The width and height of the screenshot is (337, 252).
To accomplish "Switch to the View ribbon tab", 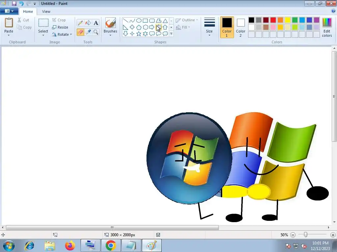I will click(46, 11).
